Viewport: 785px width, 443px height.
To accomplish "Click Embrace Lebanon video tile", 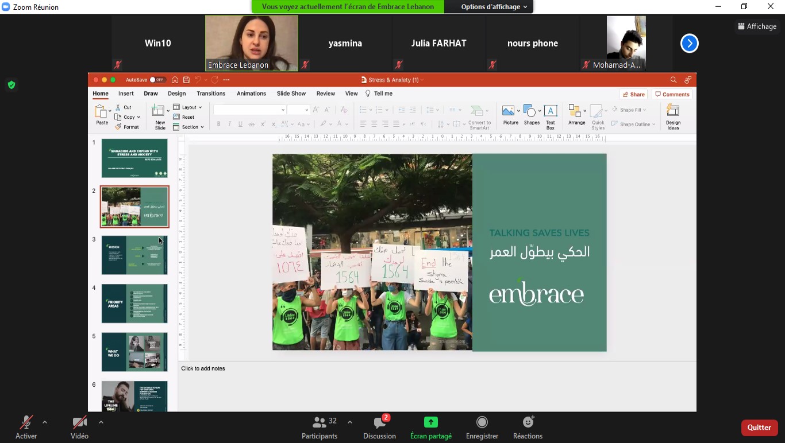I will pyautogui.click(x=252, y=43).
